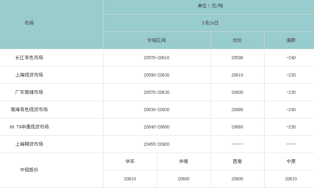Select the 广东南储市场 row label
314x188 pixels.
point(29,92)
